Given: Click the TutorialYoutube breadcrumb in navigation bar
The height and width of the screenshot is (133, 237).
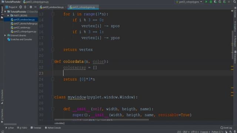Looking at the screenshot, I should click(11, 2).
